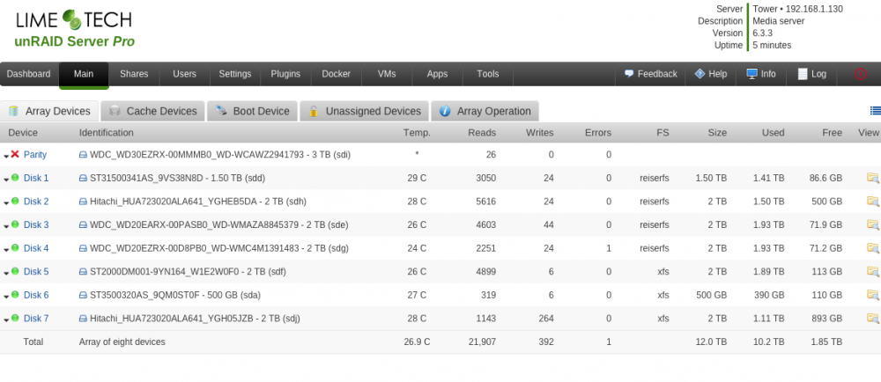Image resolution: width=881 pixels, height=382 pixels.
Task: Expand the Parity device arrow
Action: pos(7,156)
